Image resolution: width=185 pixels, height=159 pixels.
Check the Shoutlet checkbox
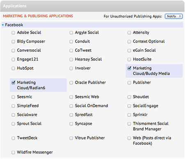129,97
